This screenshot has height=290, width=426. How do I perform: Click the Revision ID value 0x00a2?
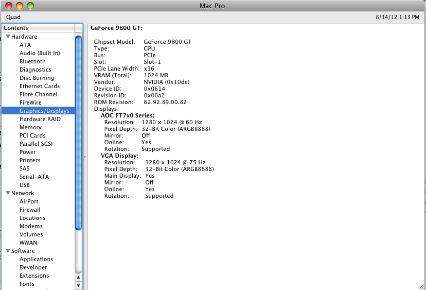click(x=154, y=95)
